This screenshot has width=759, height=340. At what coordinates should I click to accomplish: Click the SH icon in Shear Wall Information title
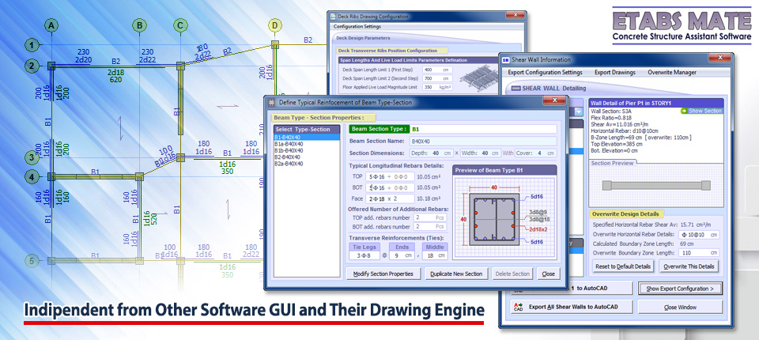[x=506, y=59]
